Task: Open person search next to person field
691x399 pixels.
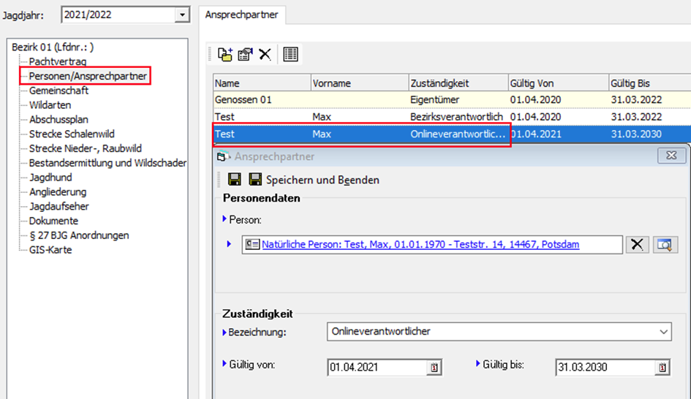Action: point(665,245)
